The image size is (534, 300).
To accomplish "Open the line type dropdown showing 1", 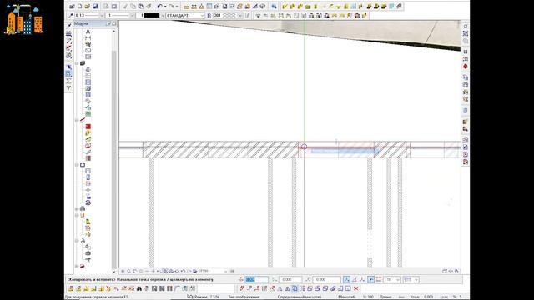I will pos(132,15).
